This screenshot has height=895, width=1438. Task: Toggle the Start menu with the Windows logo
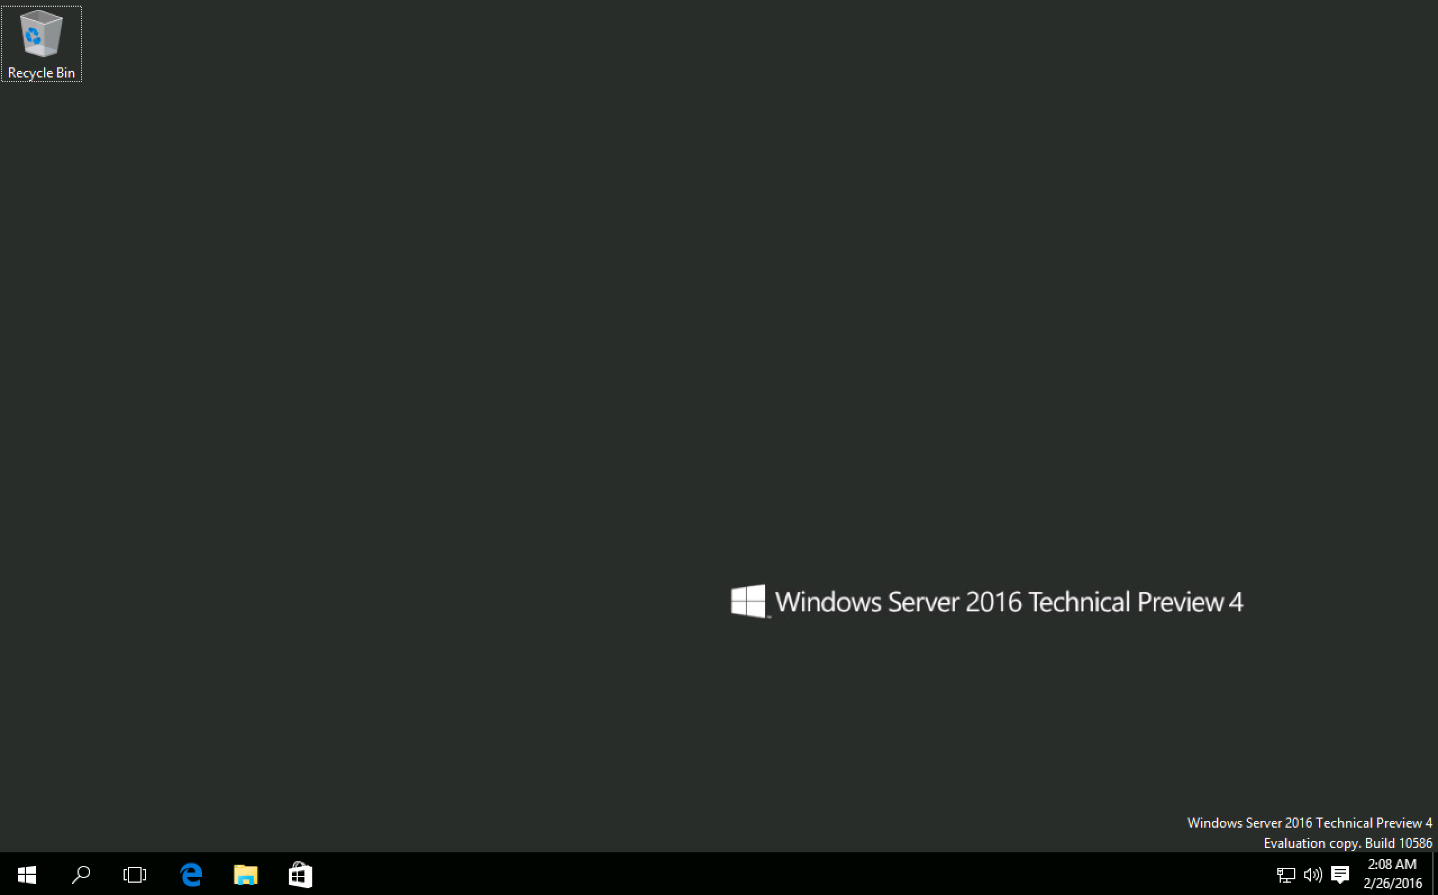pyautogui.click(x=26, y=875)
